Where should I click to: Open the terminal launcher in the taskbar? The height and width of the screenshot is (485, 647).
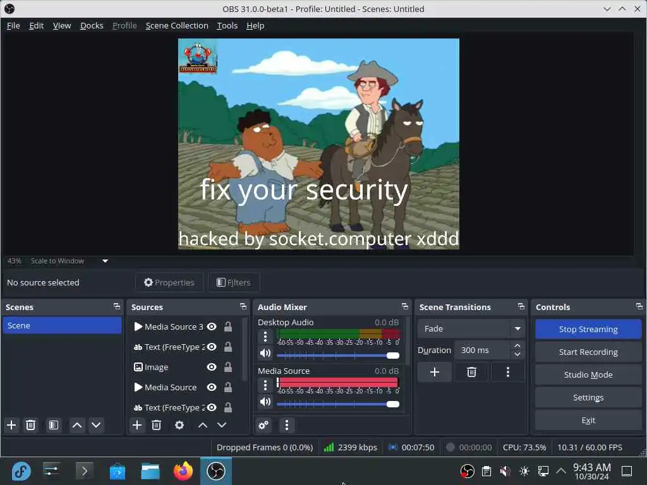tap(84, 471)
